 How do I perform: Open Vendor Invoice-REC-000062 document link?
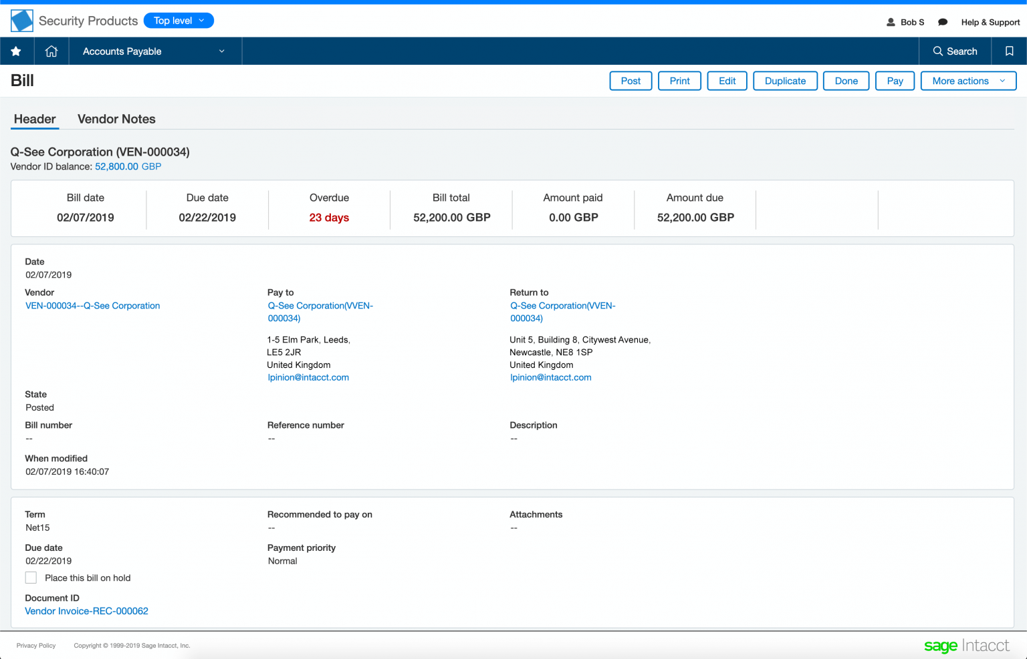coord(86,611)
